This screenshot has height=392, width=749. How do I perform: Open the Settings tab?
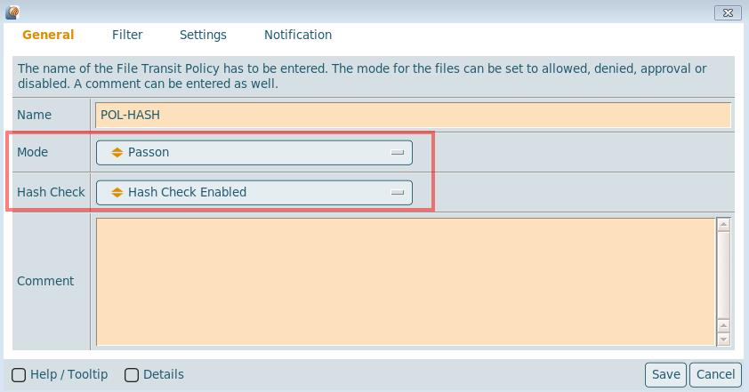coord(203,35)
